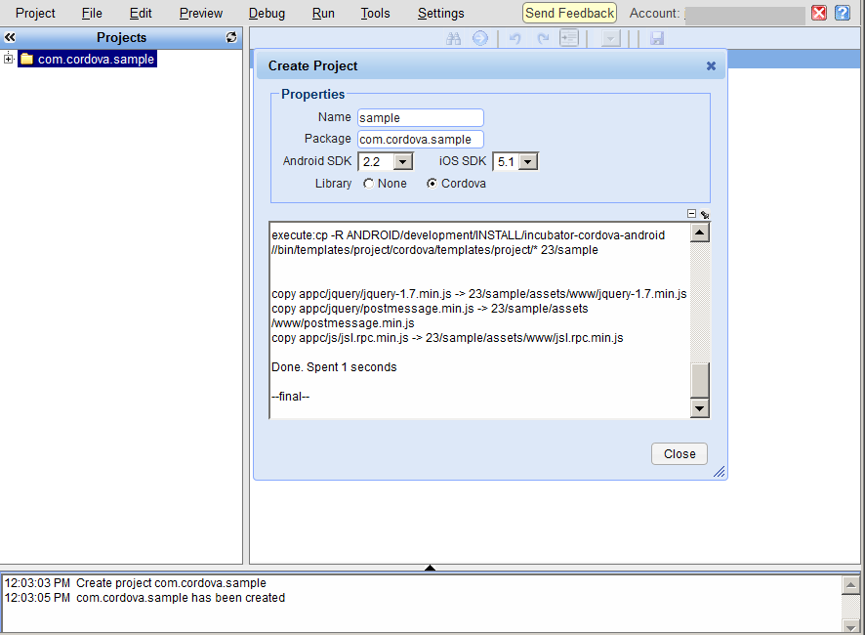Image resolution: width=865 pixels, height=635 pixels.
Task: Click into the Package name input field
Action: pyautogui.click(x=421, y=140)
